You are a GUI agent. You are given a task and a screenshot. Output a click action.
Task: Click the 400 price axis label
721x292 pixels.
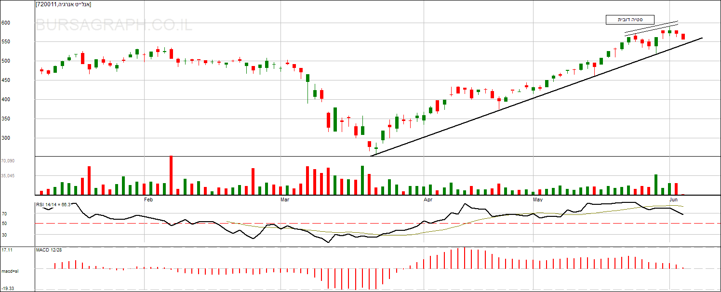coord(6,100)
